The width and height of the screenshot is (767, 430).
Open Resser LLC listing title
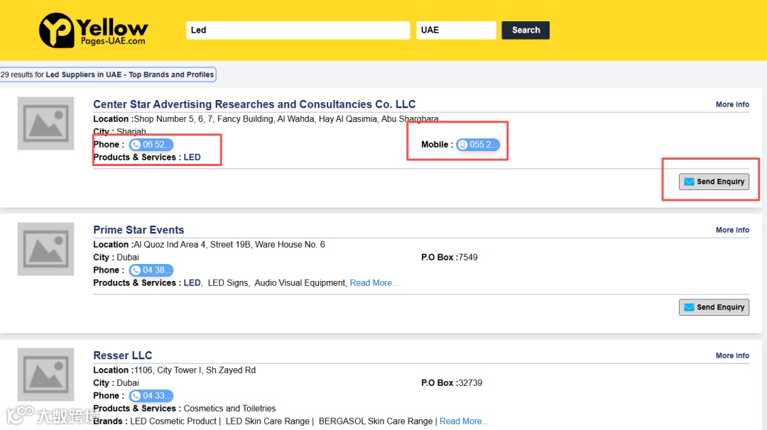click(x=123, y=355)
